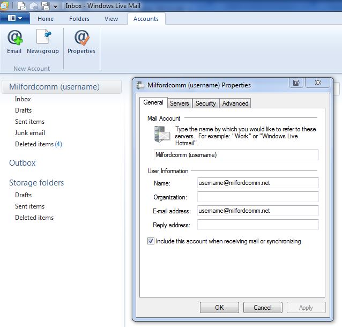
Task: Switch to the Home ribbon tab
Action: tap(46, 19)
